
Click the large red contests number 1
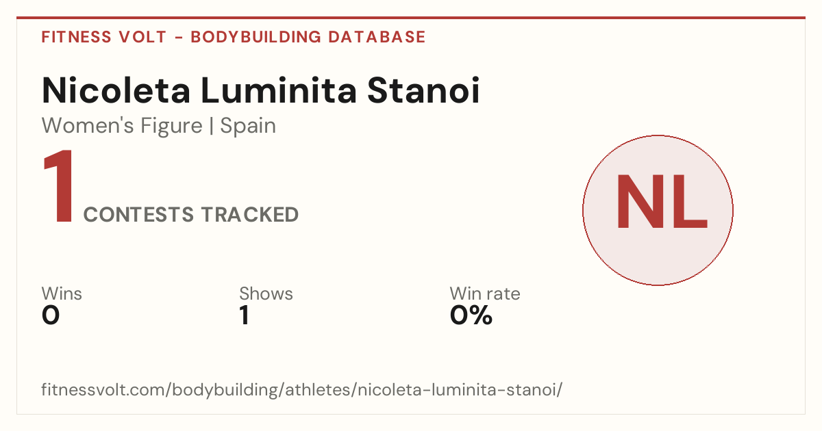[x=58, y=187]
